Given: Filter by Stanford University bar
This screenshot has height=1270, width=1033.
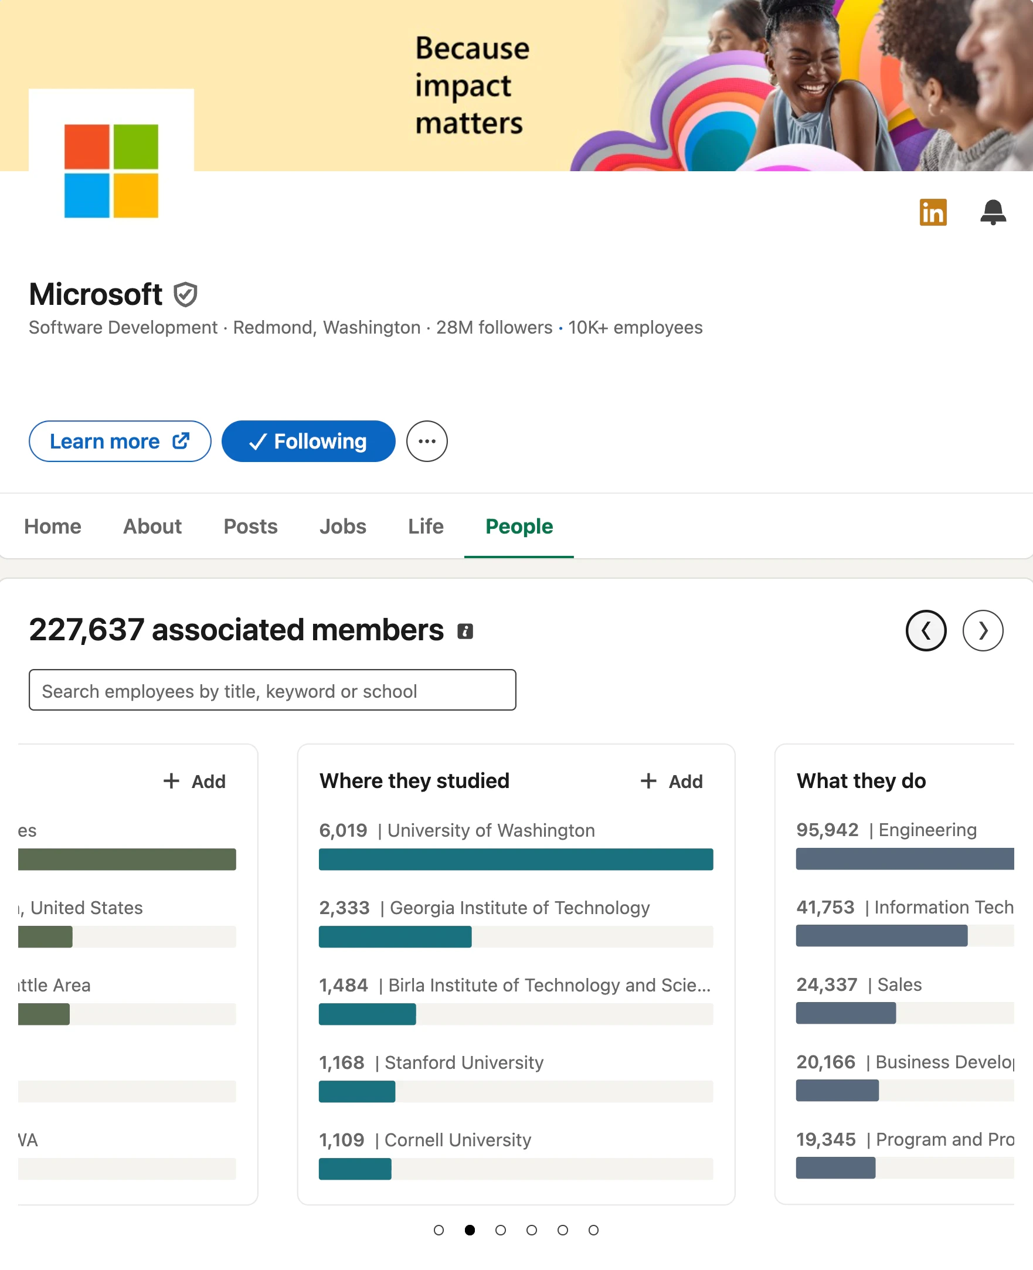Looking at the screenshot, I should pyautogui.click(x=515, y=1091).
